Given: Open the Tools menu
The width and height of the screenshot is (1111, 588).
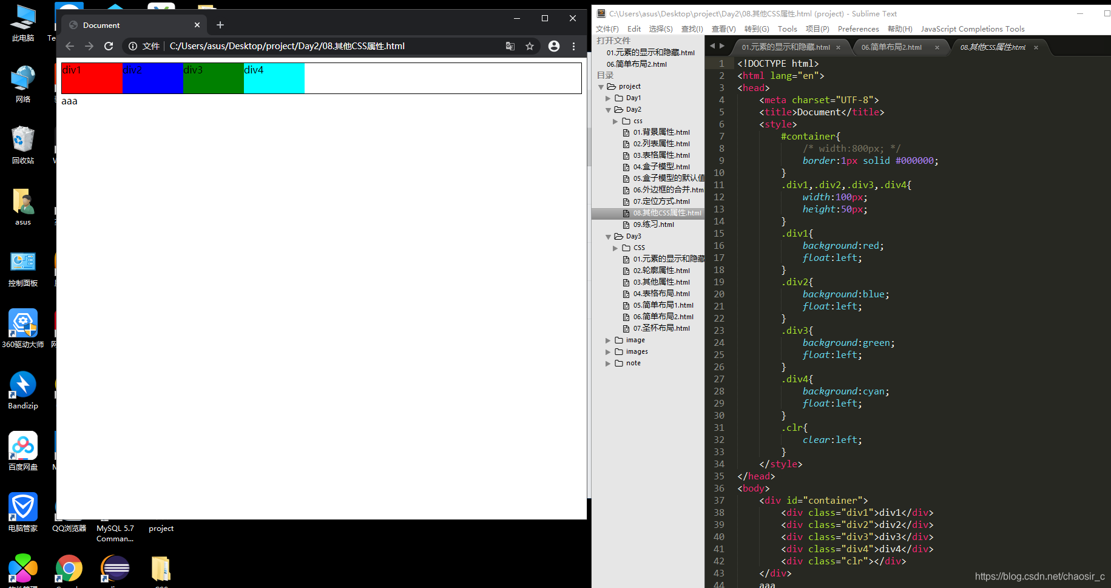Looking at the screenshot, I should pos(787,29).
